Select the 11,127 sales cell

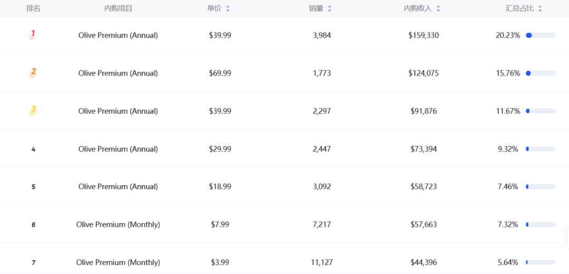coord(322,262)
